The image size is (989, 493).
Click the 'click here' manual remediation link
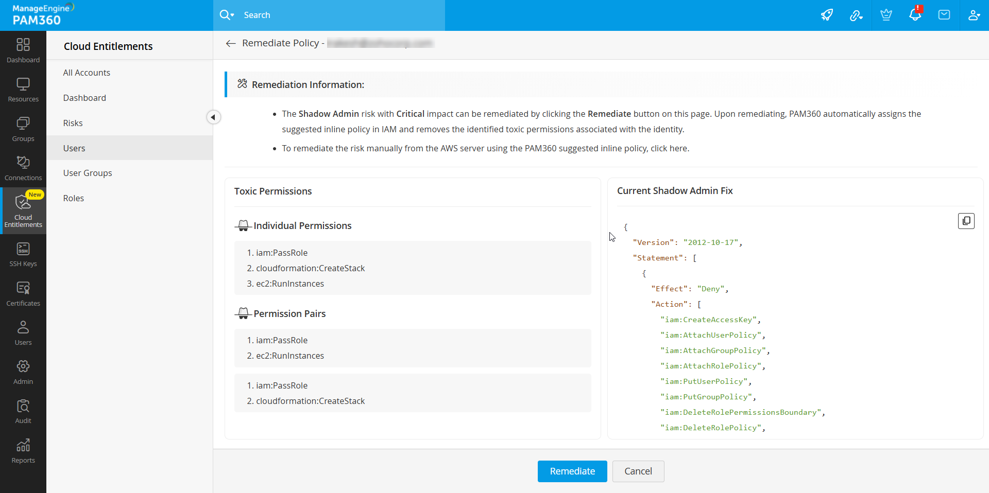pyautogui.click(x=669, y=149)
